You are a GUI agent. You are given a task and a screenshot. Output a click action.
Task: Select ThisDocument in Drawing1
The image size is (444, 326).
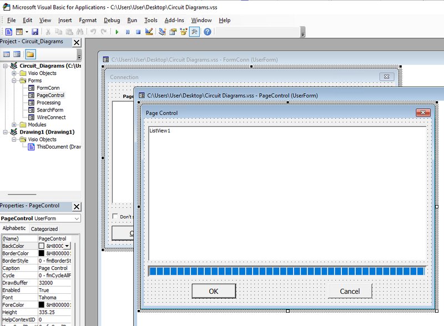tap(58, 147)
